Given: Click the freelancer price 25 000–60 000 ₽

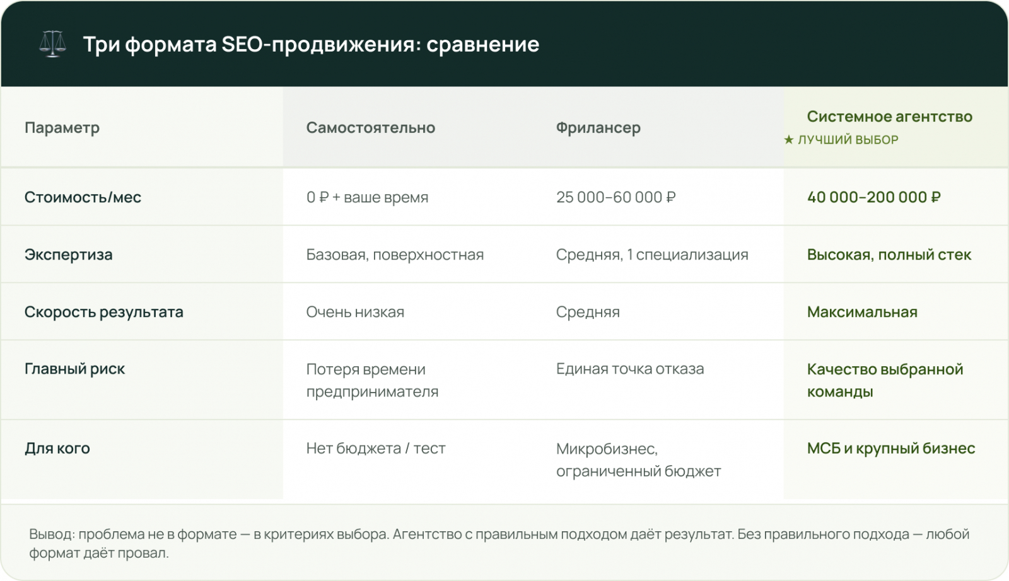Looking at the screenshot, I should pos(615,197).
